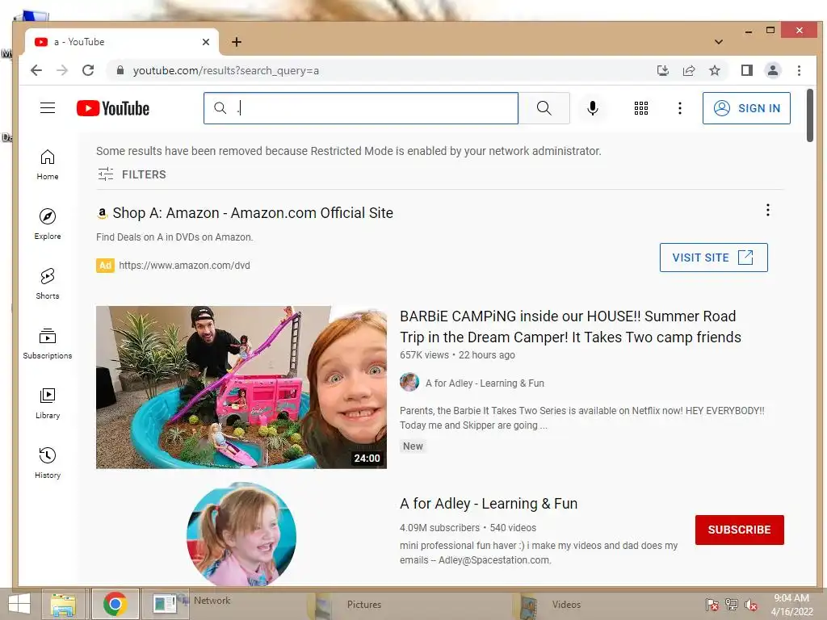Image resolution: width=827 pixels, height=620 pixels.
Task: Click the page vertical scrollbar
Action: (809, 115)
